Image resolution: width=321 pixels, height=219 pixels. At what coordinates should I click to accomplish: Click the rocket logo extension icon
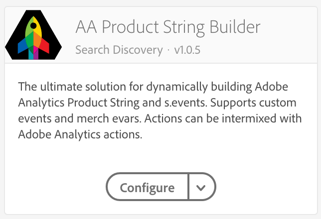pyautogui.click(x=33, y=35)
